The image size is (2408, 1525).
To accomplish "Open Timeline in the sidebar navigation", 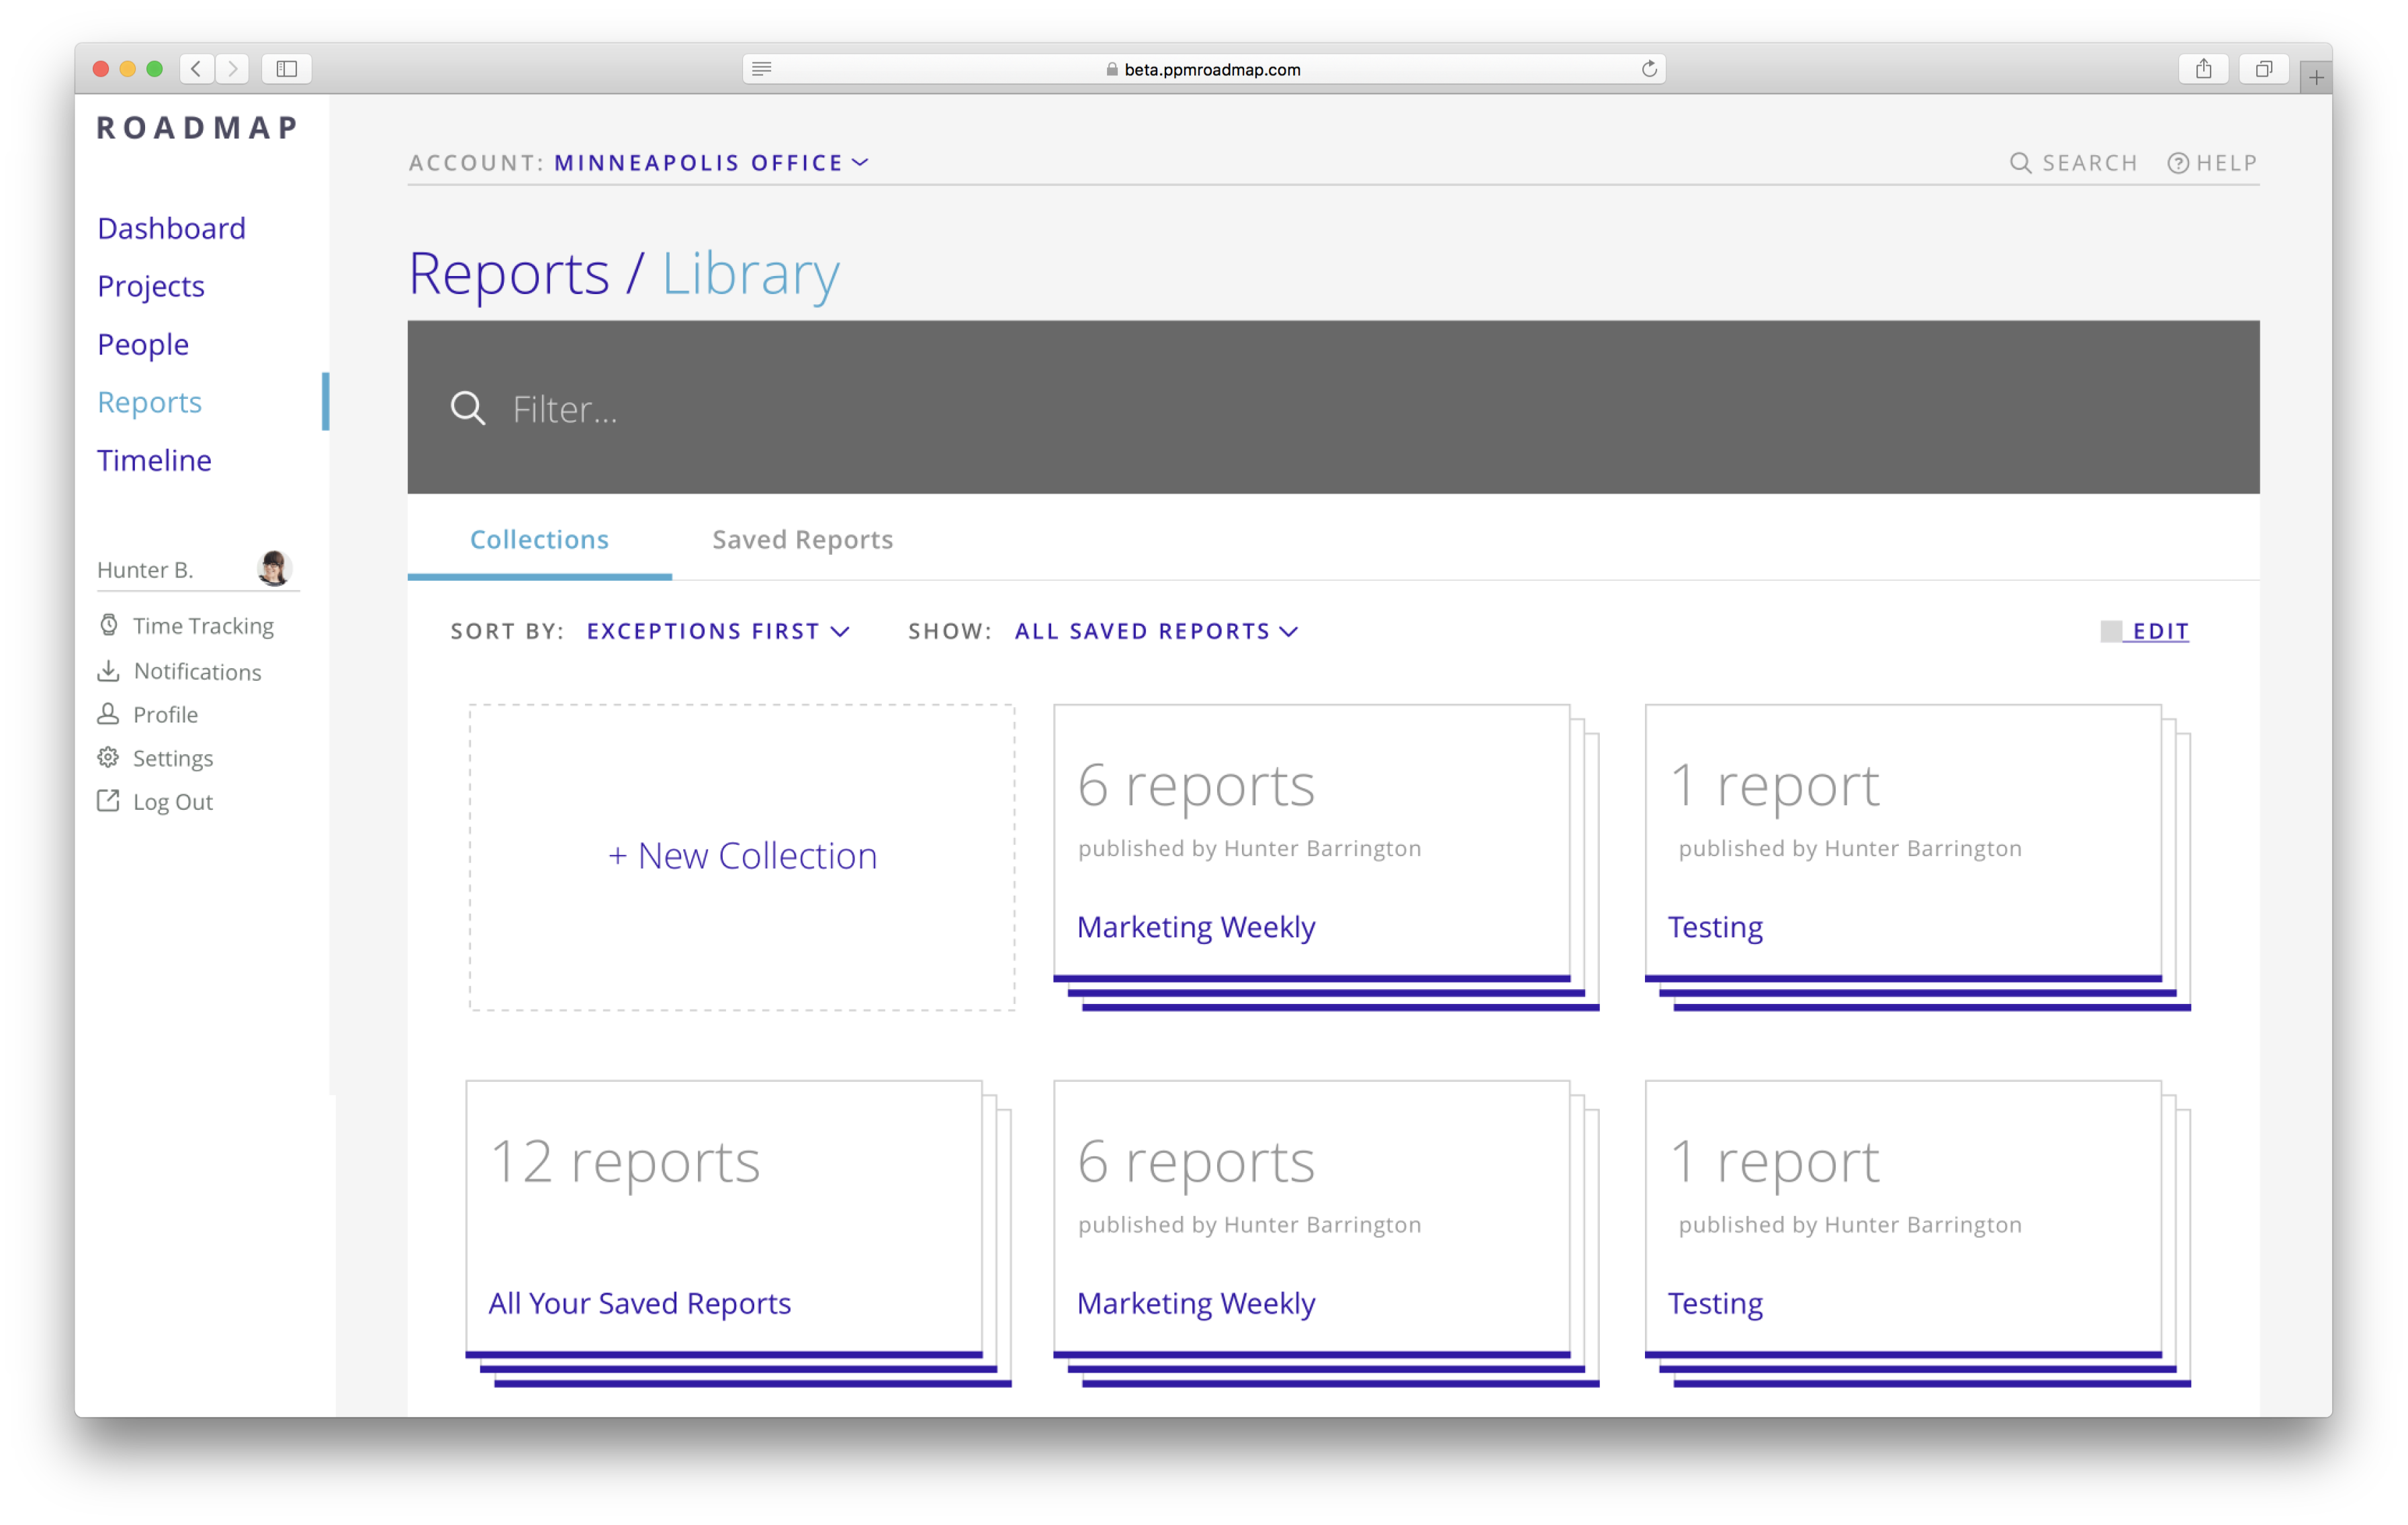I will (x=154, y=460).
